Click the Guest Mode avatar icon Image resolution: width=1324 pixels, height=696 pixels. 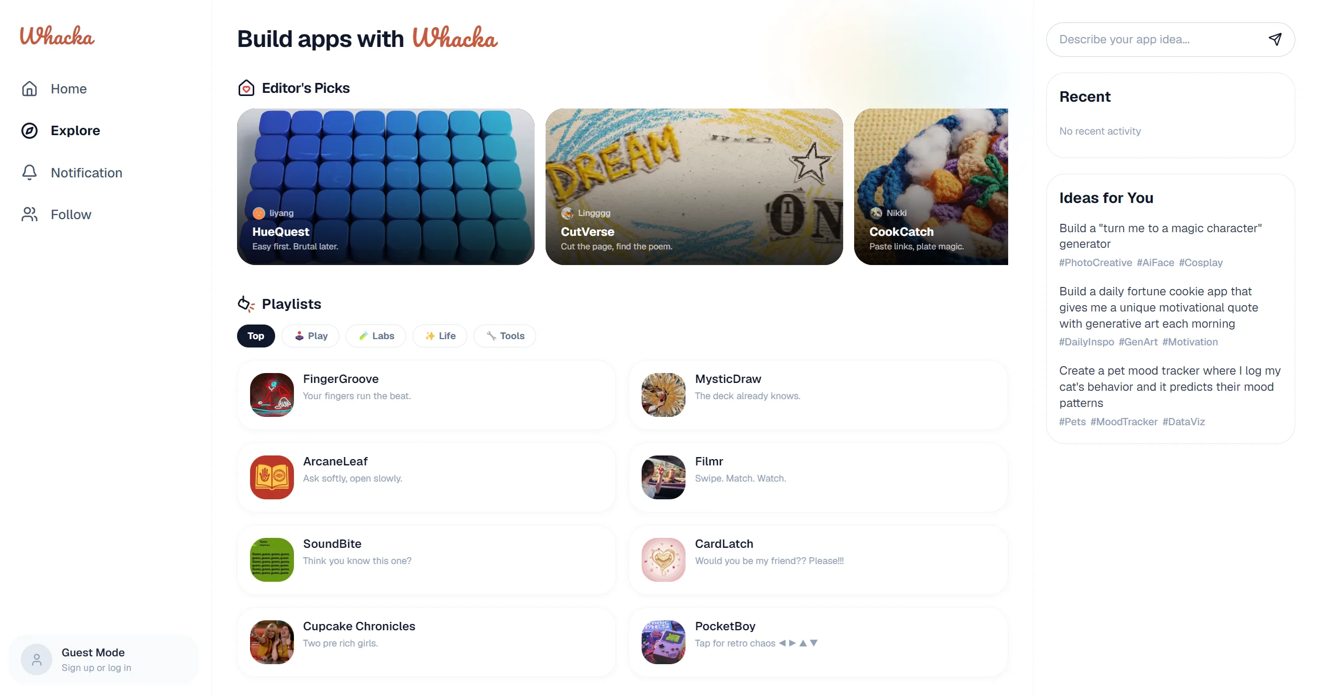[37, 659]
